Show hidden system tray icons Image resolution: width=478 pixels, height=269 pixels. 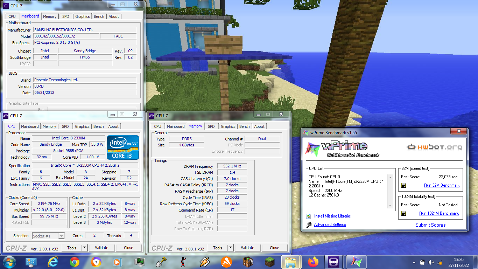(x=415, y=262)
